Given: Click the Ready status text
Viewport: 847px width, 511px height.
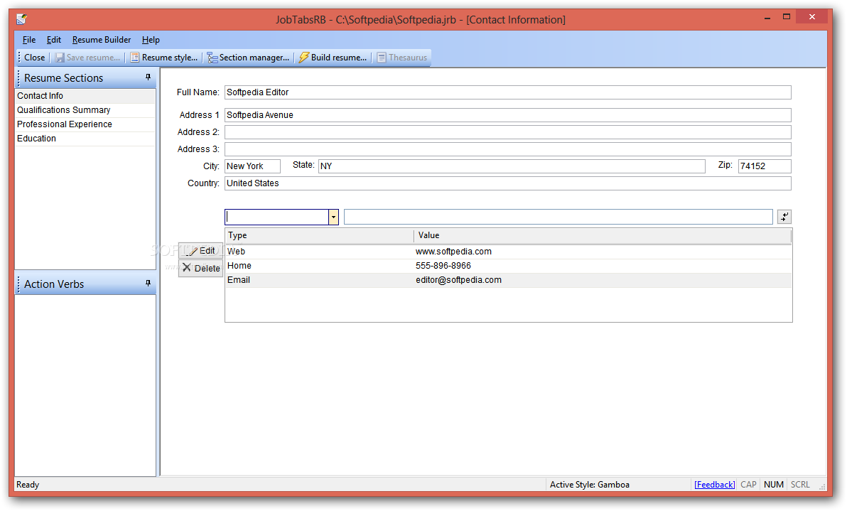Looking at the screenshot, I should tap(28, 485).
